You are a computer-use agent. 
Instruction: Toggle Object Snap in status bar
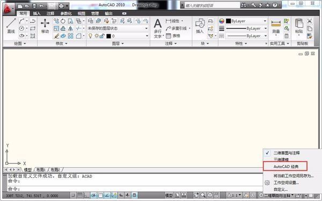pos(100,195)
